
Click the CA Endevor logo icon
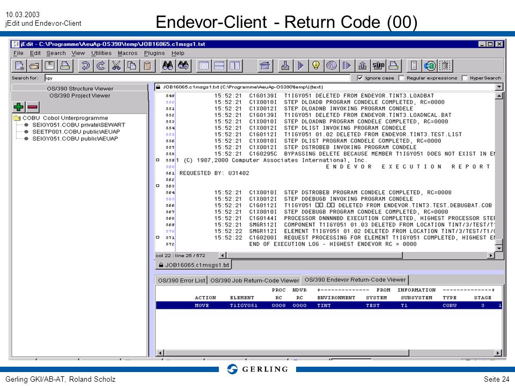(429, 66)
